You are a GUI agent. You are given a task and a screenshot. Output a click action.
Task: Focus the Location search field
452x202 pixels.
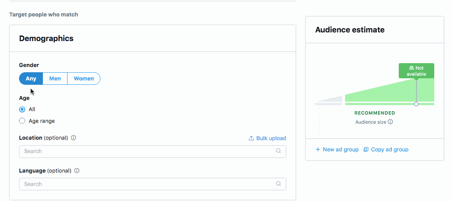(152, 151)
